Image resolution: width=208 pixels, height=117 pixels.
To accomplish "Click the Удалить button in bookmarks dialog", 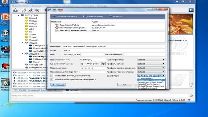I will tap(115, 17).
